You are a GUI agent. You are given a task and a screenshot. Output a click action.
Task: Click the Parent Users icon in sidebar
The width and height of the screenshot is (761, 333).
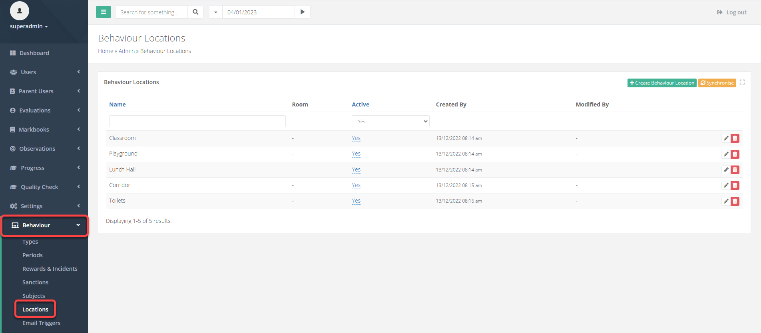click(12, 91)
